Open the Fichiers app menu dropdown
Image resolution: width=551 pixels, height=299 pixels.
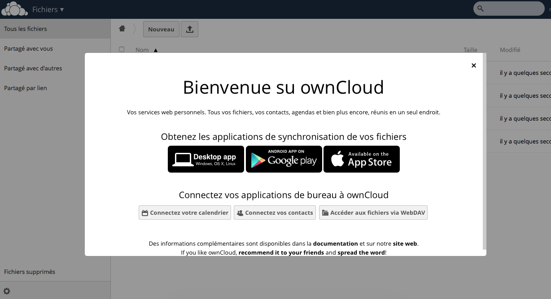[48, 9]
